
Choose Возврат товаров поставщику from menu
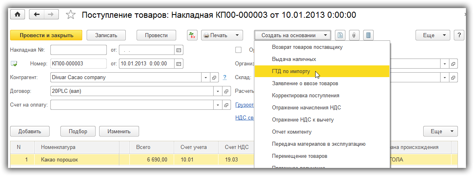tap(307, 47)
